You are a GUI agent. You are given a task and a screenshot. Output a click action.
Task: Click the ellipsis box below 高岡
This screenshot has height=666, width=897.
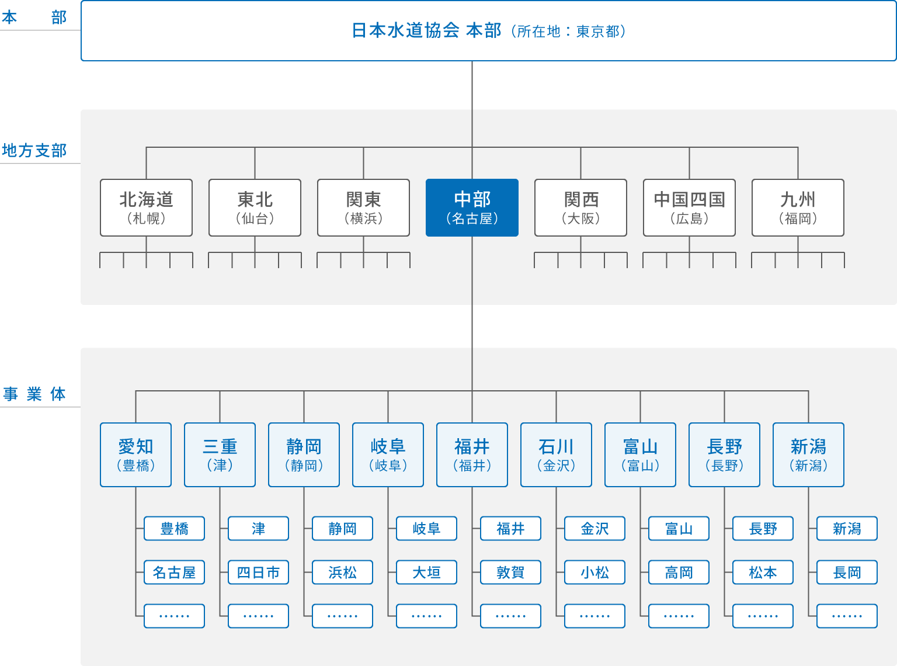[x=679, y=616]
